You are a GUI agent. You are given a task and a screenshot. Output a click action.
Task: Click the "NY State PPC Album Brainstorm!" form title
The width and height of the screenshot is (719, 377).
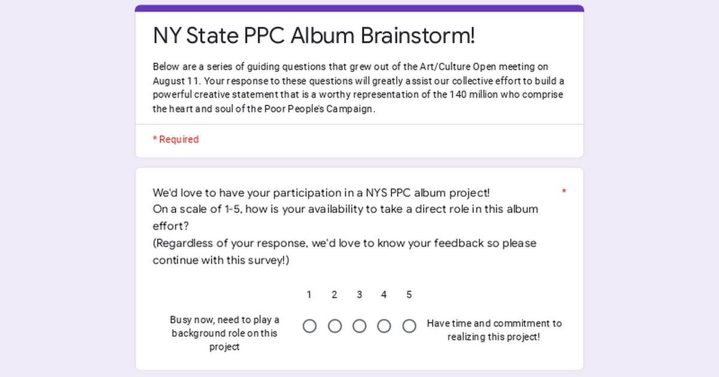(314, 36)
